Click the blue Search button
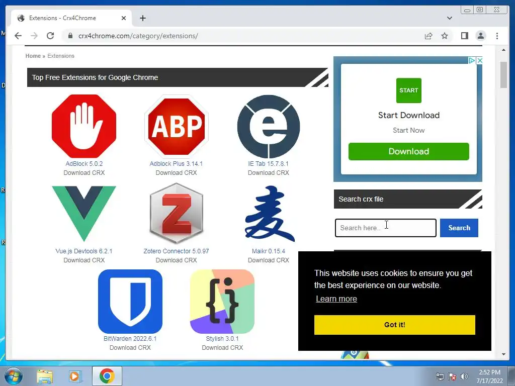This screenshot has height=386, width=515. coord(459,228)
